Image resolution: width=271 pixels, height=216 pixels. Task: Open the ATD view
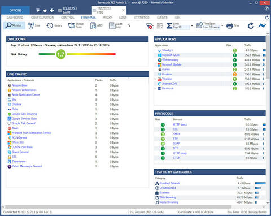(97, 25)
